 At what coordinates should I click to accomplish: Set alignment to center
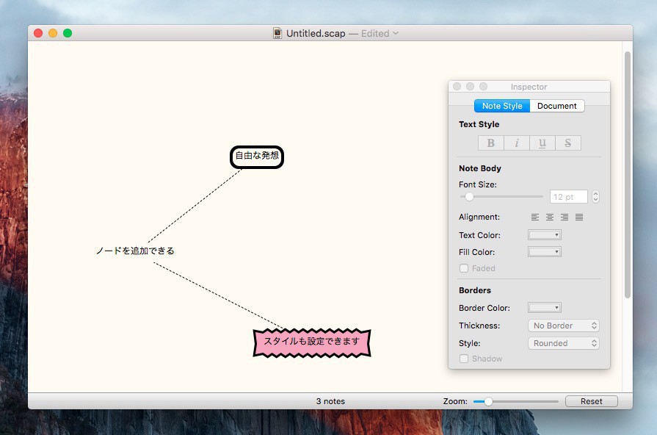[x=550, y=217]
